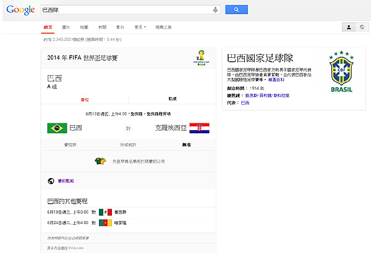371x253 pixels.
Task: Open the 陣容 (lineup) sub-tab
Action: coord(187,145)
